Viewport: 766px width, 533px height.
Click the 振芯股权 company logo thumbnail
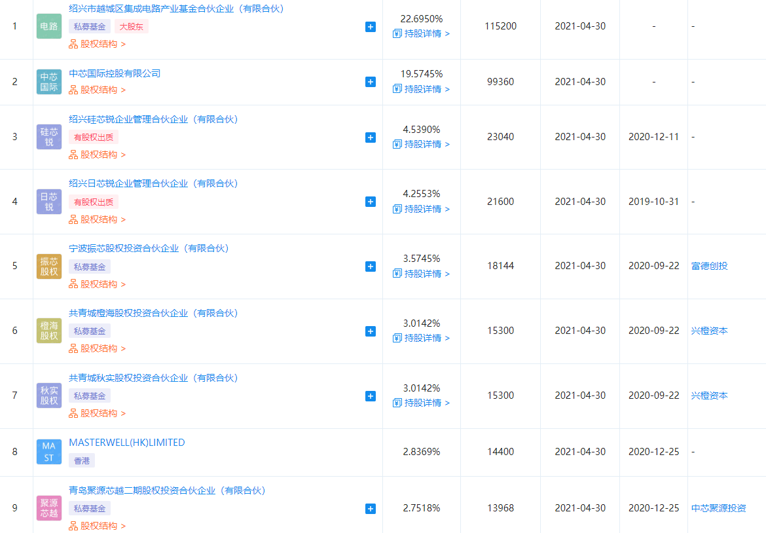[49, 266]
